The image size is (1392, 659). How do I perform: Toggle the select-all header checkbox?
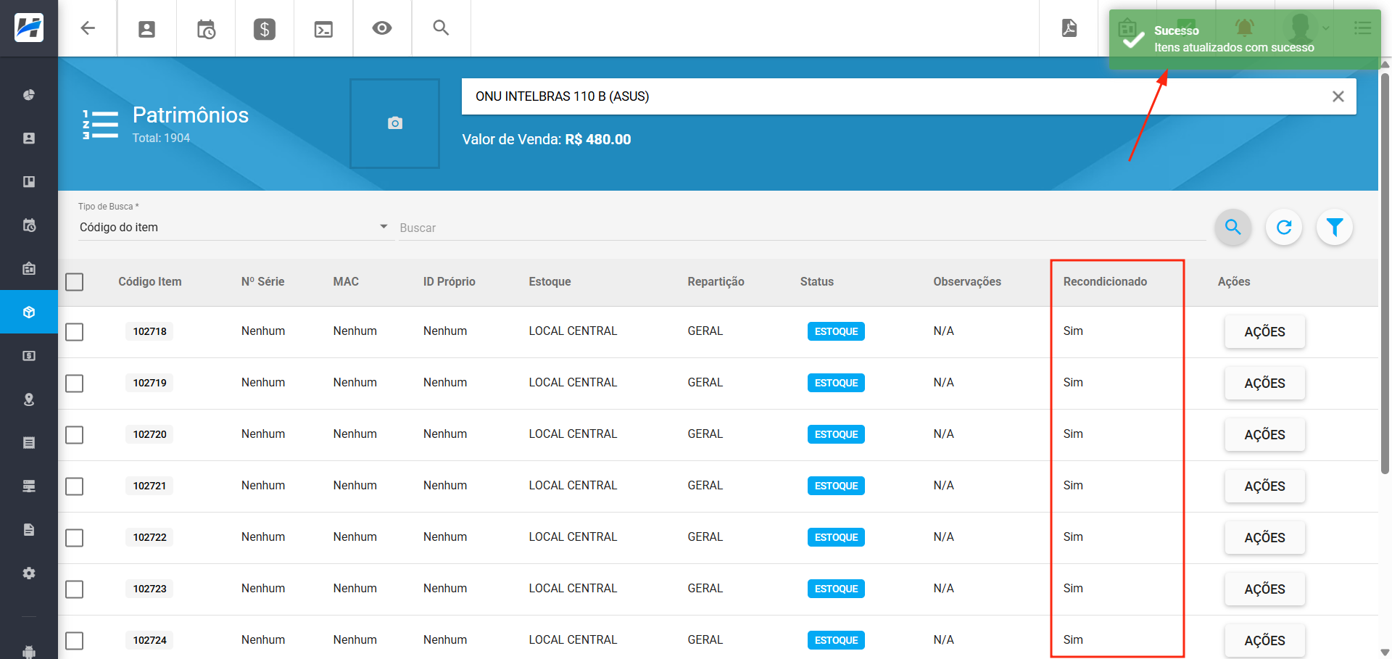coord(75,282)
